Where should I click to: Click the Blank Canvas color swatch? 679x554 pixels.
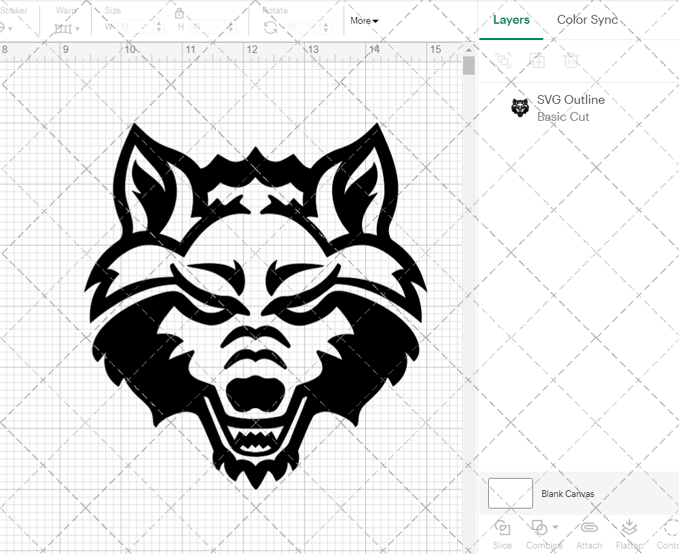tap(509, 494)
